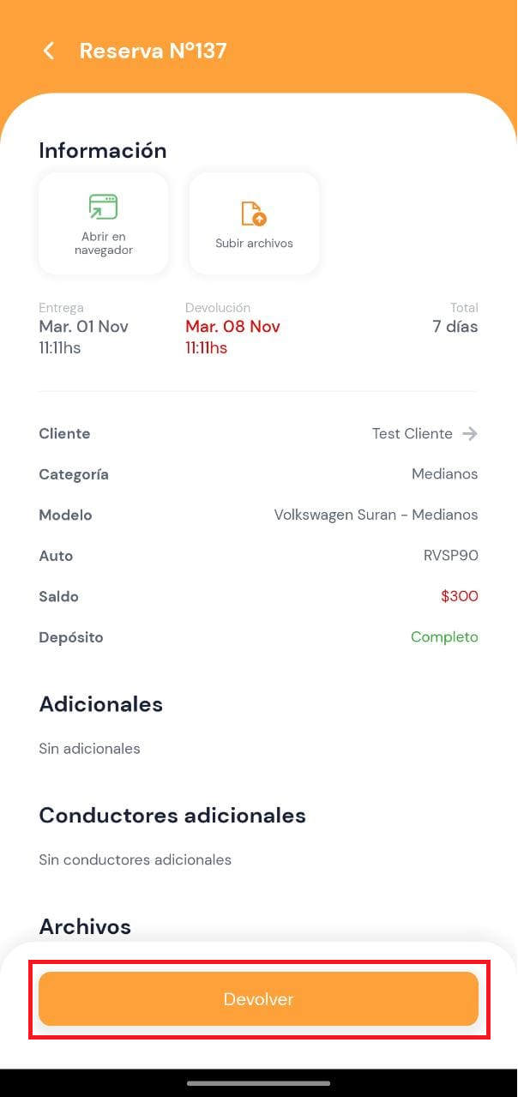Tap the Depósito status Completo
This screenshot has height=1097, width=518.
[444, 637]
